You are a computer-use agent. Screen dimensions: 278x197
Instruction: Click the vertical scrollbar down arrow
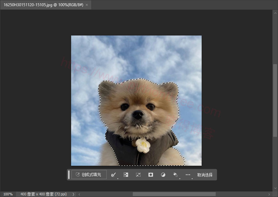click(x=275, y=188)
